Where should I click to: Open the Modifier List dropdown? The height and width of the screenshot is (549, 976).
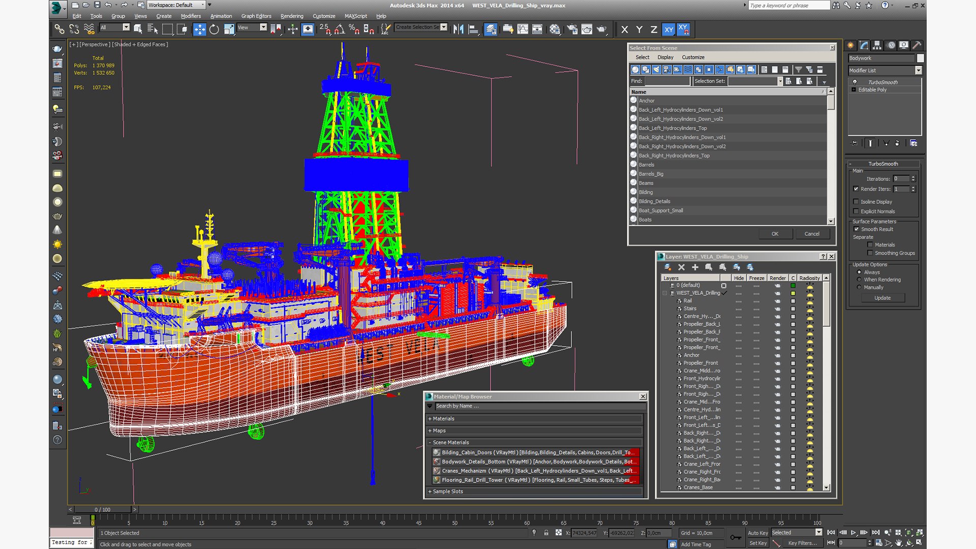(884, 70)
